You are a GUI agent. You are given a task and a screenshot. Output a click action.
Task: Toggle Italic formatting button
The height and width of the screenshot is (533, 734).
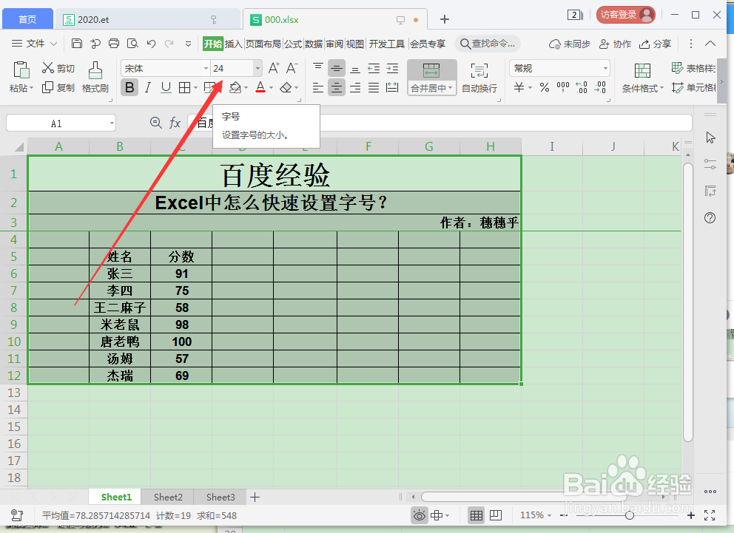point(148,87)
